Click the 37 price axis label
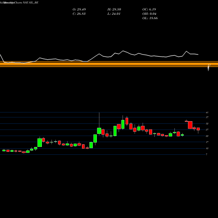The image size is (218, 218). point(207,117)
